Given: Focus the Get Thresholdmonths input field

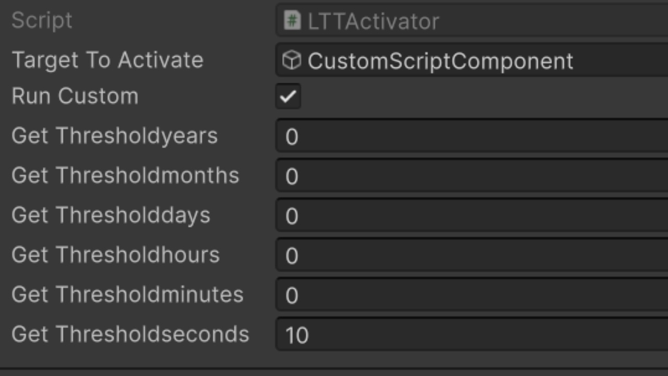Looking at the screenshot, I should (470, 176).
